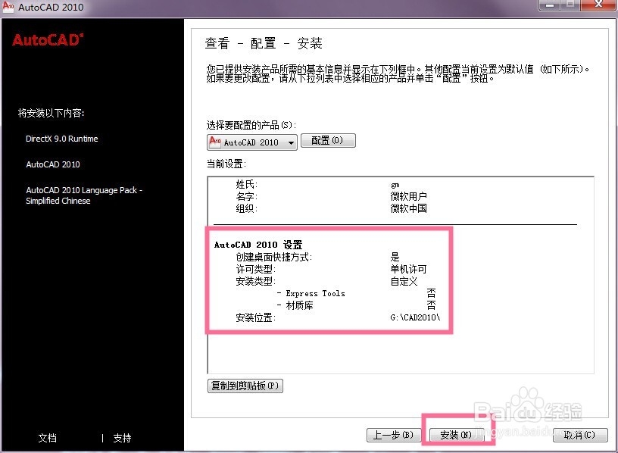Click the AutoCAD icon inside product dropdown

[215, 142]
